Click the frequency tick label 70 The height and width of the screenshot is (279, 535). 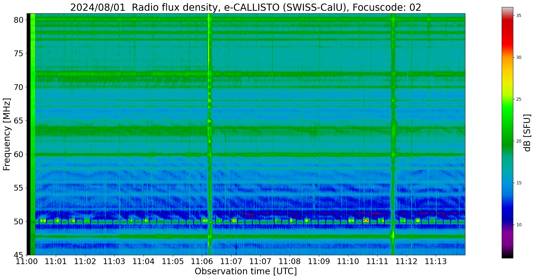pos(19,87)
